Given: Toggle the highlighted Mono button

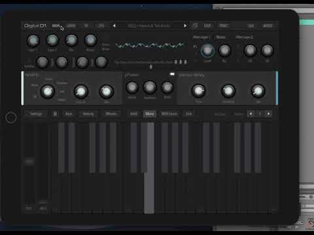Looking at the screenshot, I should point(150,114).
